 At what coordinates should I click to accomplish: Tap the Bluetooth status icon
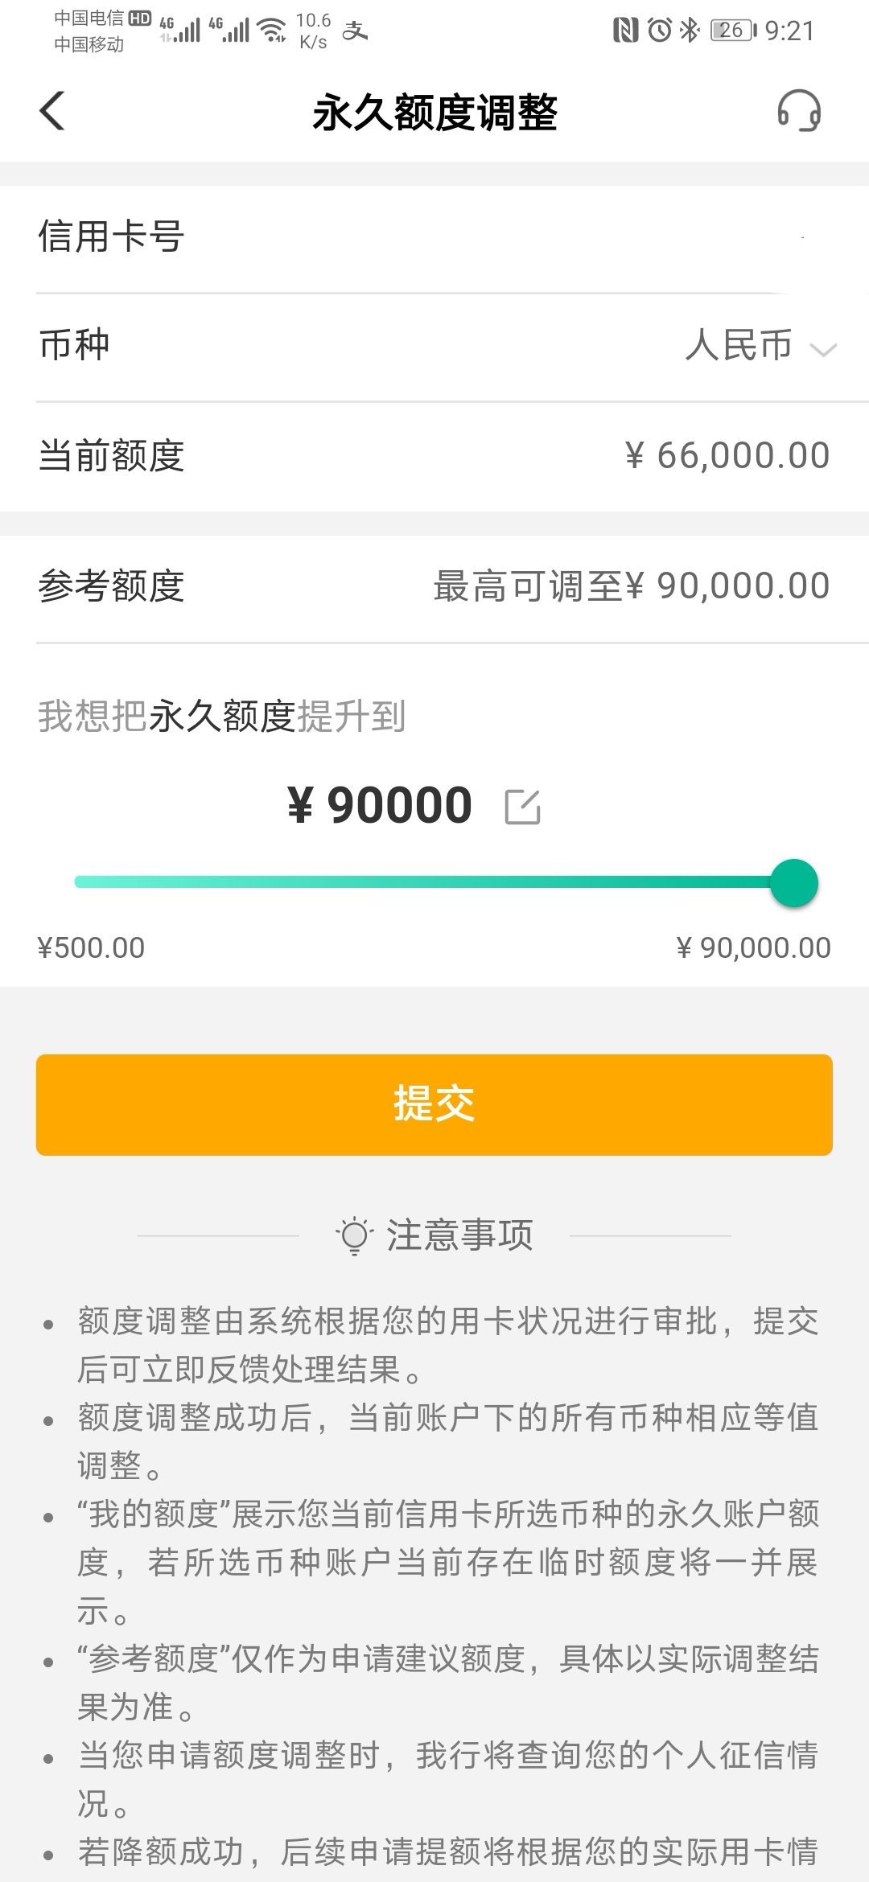pyautogui.click(x=690, y=31)
